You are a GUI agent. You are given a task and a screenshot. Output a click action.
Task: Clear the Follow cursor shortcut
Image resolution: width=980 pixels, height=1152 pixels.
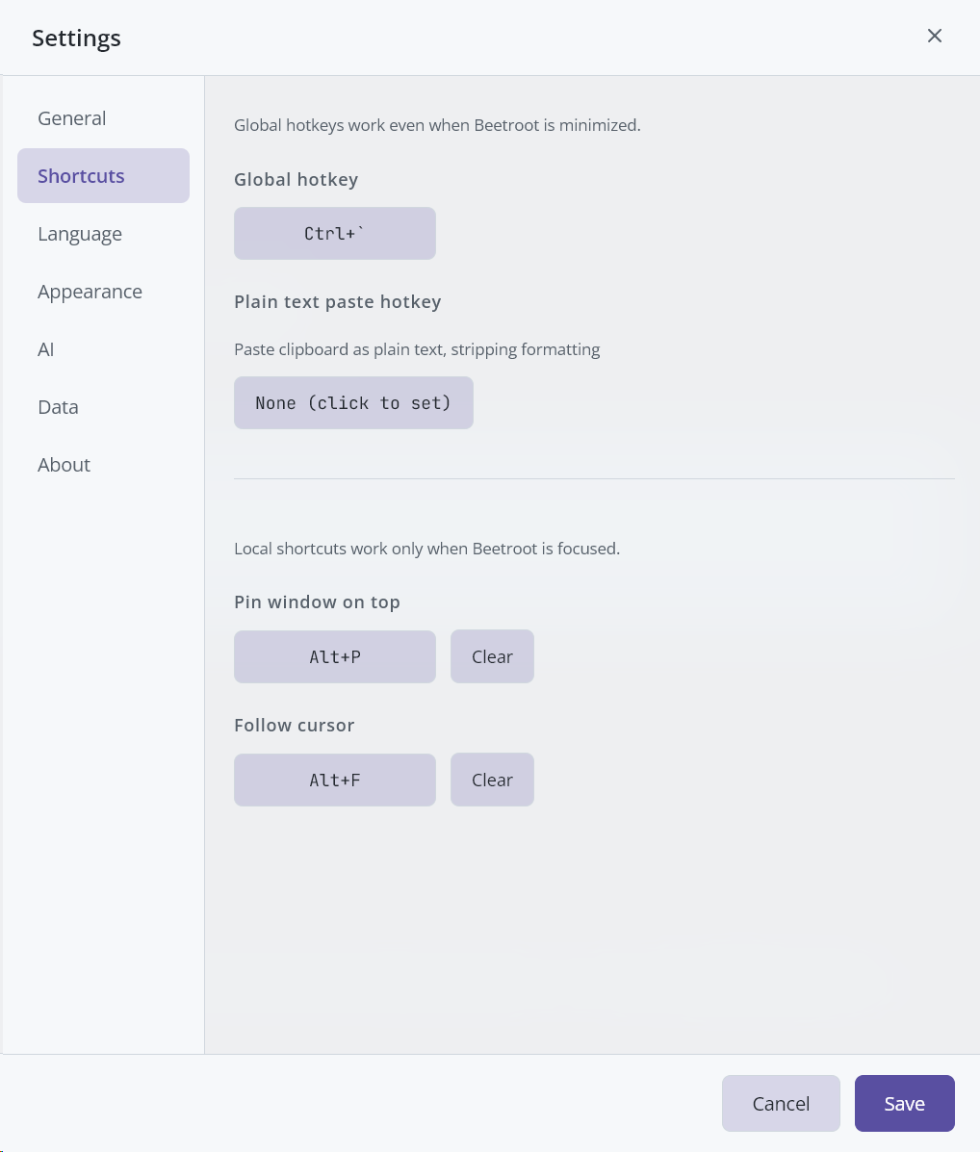pyautogui.click(x=492, y=780)
